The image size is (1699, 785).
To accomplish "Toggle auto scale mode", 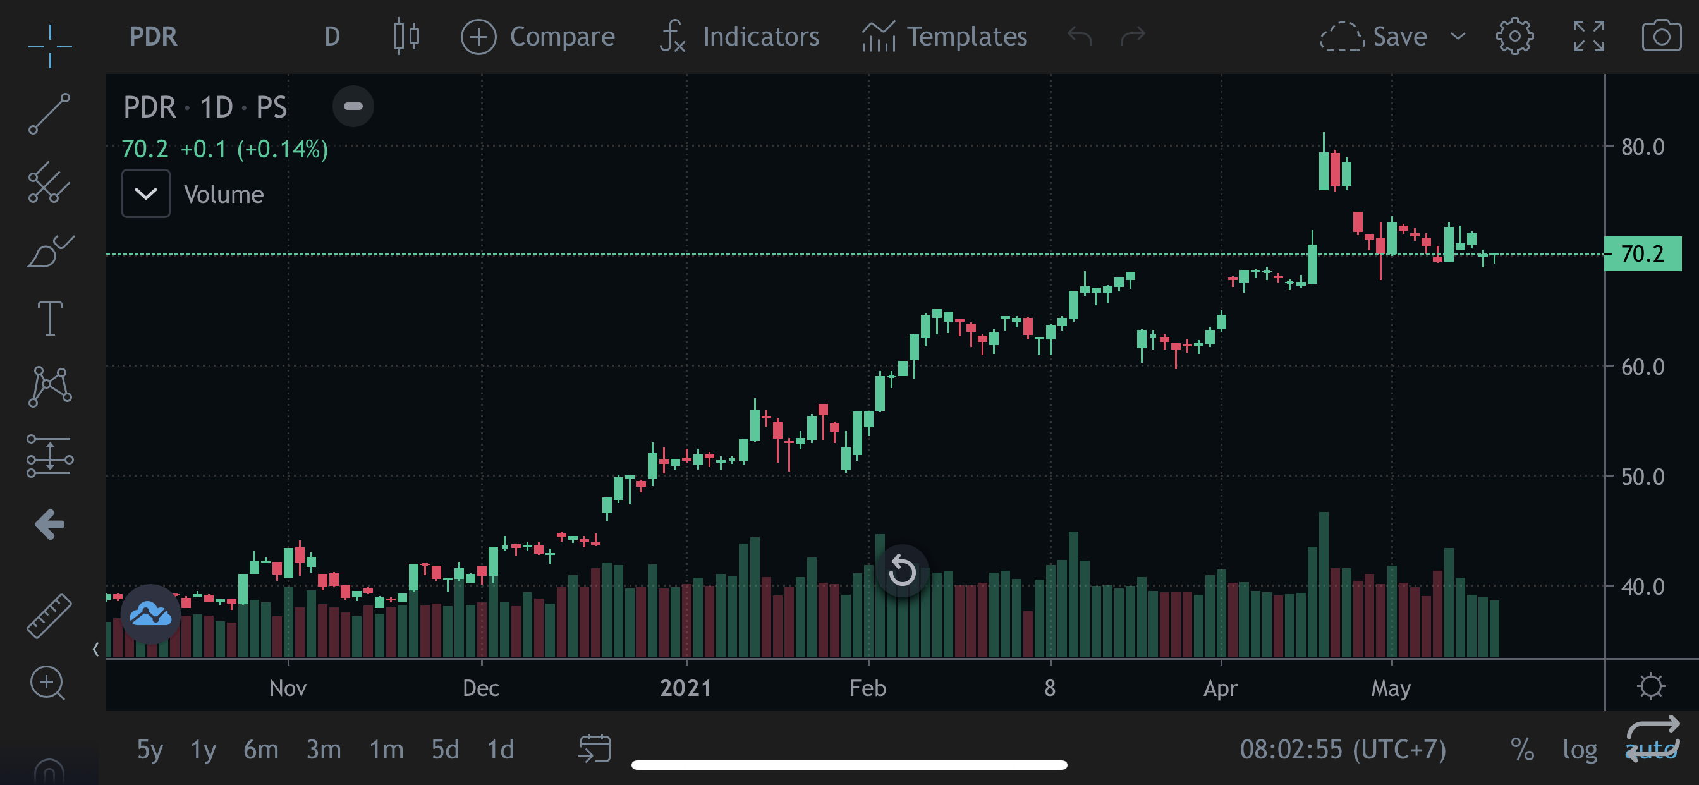I will pyautogui.click(x=1651, y=750).
